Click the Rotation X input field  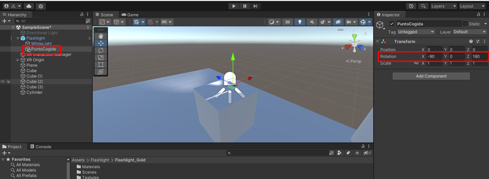pyautogui.click(x=434, y=57)
